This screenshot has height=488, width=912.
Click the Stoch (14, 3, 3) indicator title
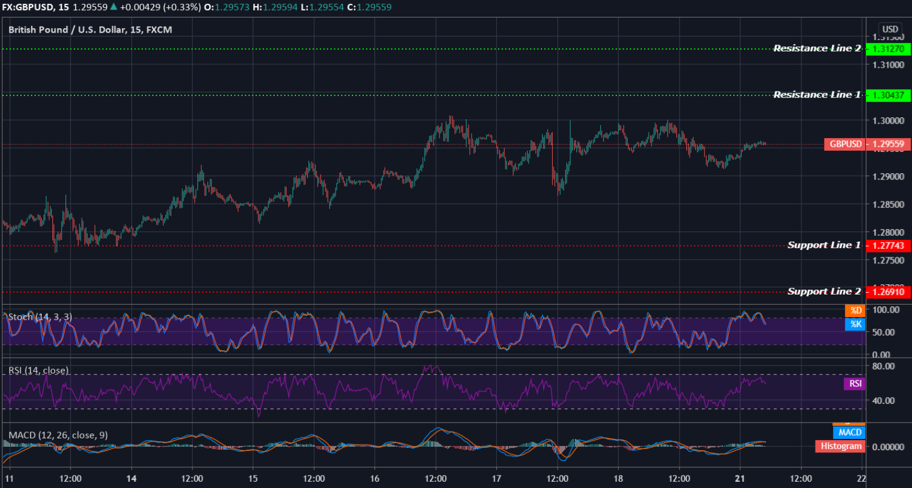coord(40,317)
